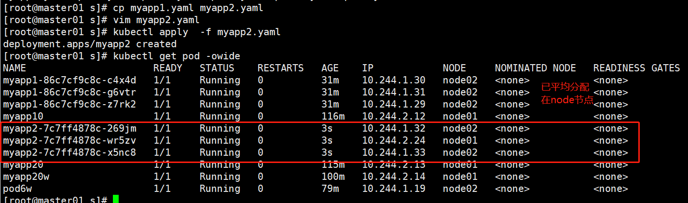The height and width of the screenshot is (203, 688).
Task: Click IP address 10.244.2.24
Action: coord(394,141)
